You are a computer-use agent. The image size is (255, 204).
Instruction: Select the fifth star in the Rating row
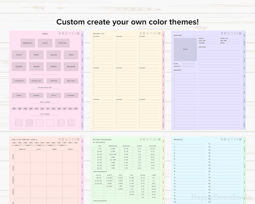click(x=194, y=64)
